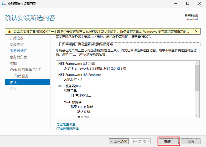Enable auto-restart target server checkbox

coord(58,44)
